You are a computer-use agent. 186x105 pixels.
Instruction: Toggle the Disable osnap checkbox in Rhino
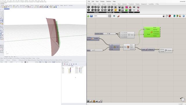tap(38, 58)
